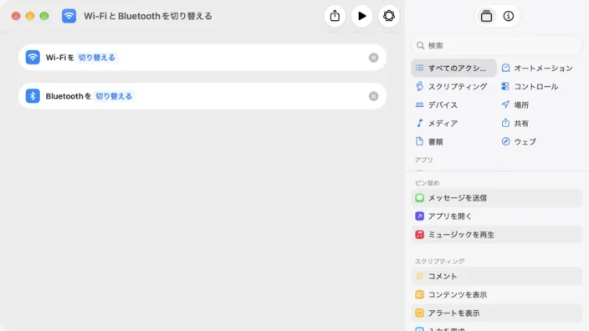Click the スクリプティング section heading in the list
Viewport: 589px width, 331px height.
click(439, 261)
